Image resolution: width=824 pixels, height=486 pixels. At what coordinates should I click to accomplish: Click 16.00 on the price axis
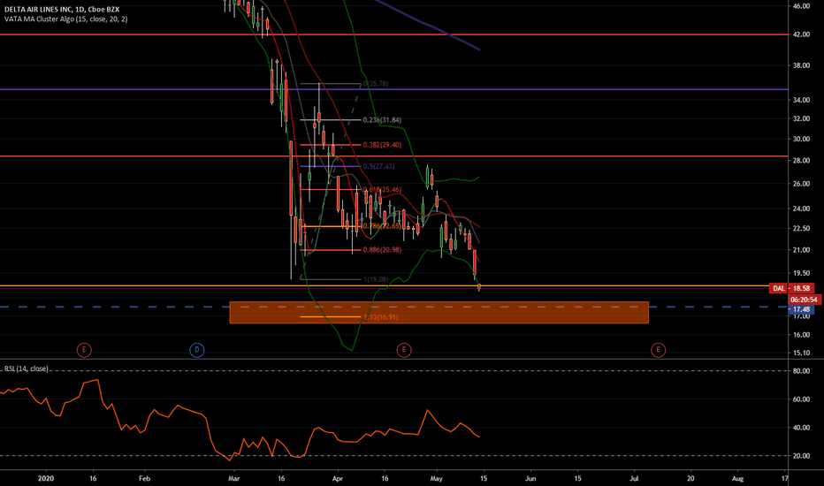pyautogui.click(x=801, y=335)
